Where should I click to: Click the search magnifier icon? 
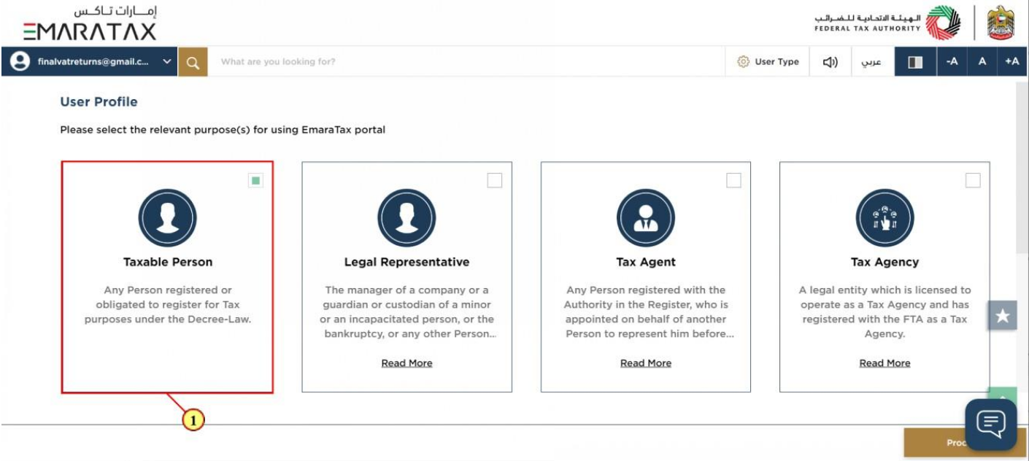click(193, 62)
